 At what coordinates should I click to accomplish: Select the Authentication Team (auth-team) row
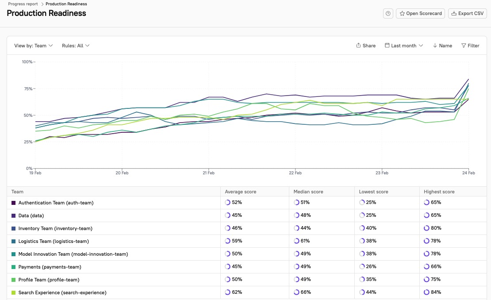[247, 203]
